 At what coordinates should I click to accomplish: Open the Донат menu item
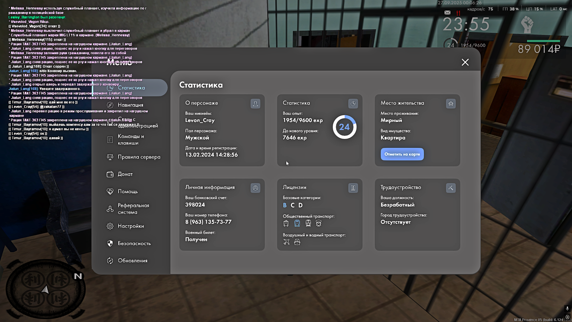click(125, 174)
